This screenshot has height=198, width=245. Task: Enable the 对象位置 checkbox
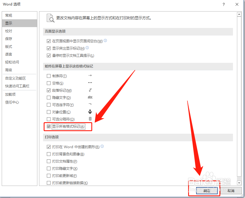(49, 112)
